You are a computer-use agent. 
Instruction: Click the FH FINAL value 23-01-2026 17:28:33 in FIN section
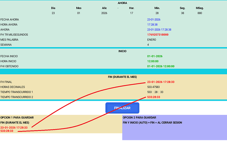tap(161, 82)
